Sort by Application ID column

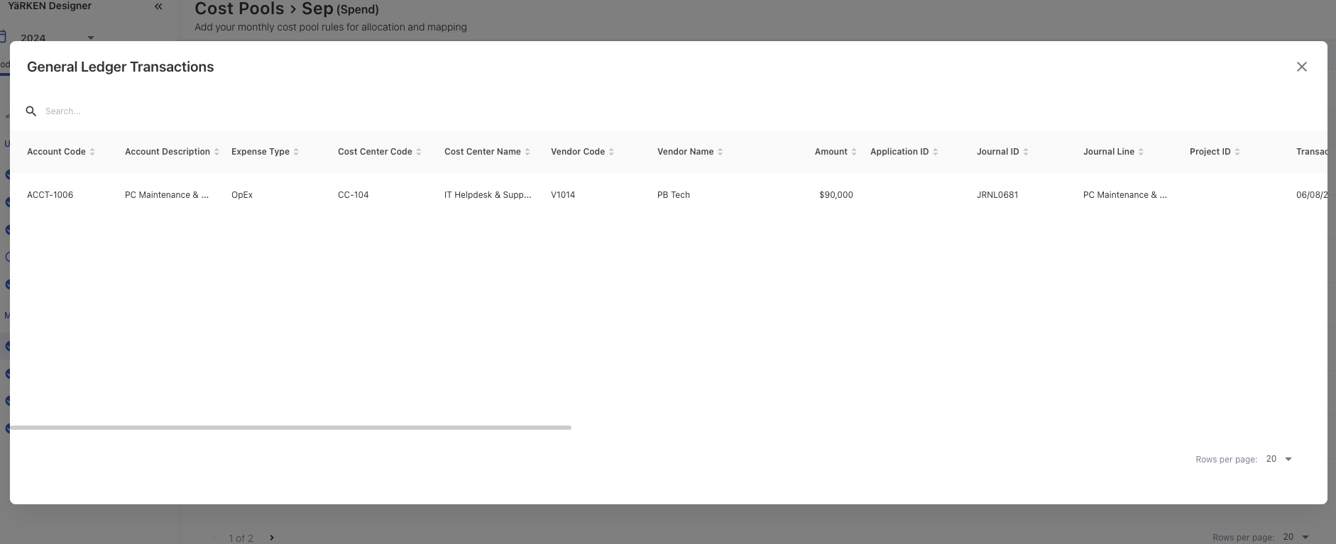coord(935,152)
